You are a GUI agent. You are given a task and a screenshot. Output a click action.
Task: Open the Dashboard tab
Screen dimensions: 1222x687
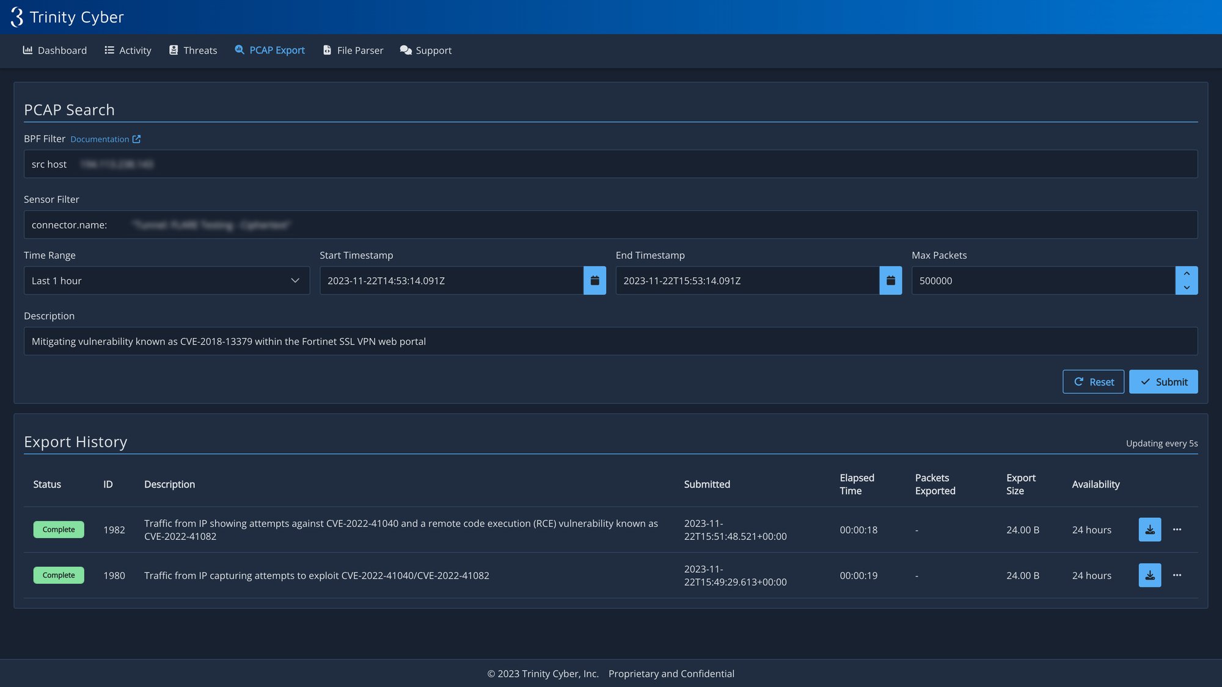tap(55, 50)
